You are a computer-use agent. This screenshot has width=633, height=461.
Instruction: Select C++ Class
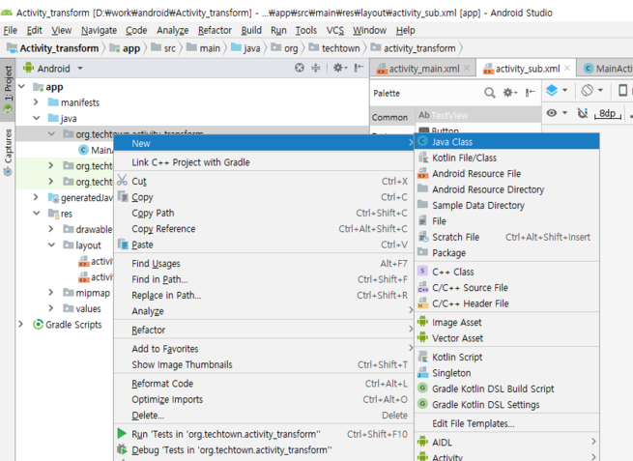click(506, 272)
